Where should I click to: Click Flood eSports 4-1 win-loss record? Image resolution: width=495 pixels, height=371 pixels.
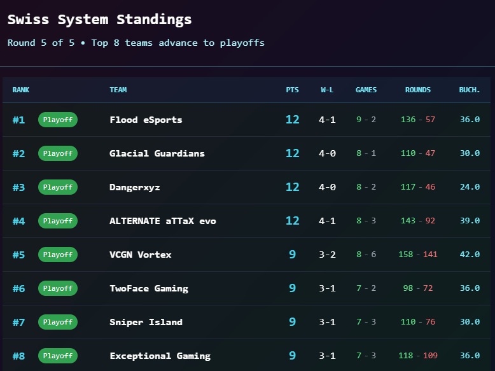(327, 120)
